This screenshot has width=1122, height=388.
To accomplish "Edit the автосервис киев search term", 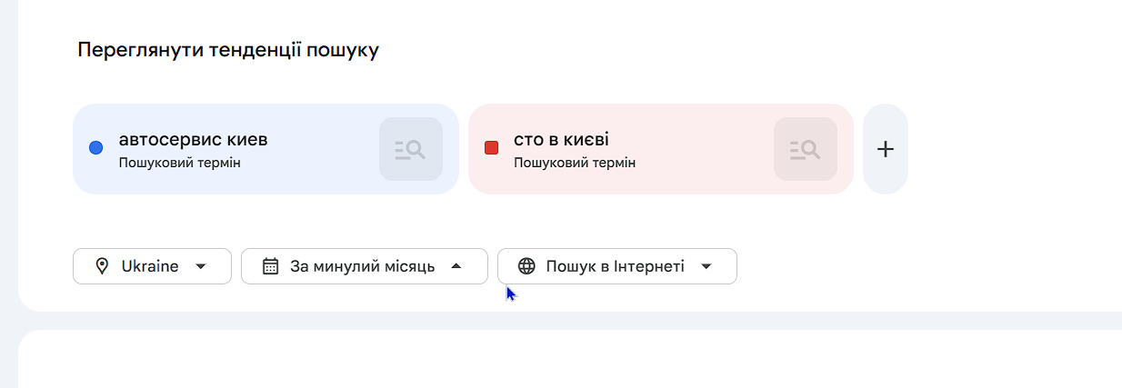I will click(x=193, y=140).
